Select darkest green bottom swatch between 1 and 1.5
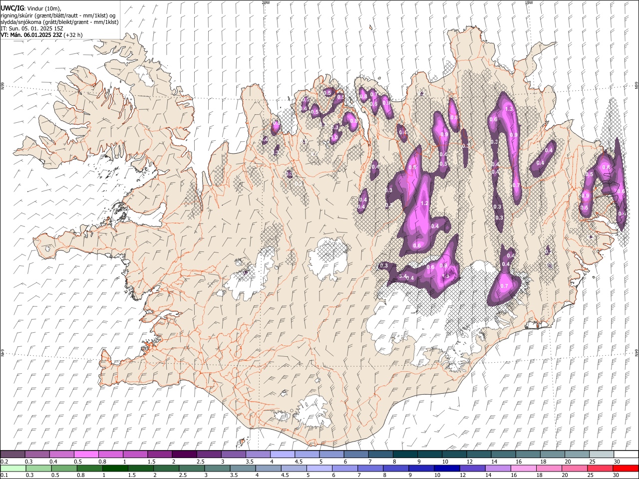The image size is (639, 479). tap(115, 468)
